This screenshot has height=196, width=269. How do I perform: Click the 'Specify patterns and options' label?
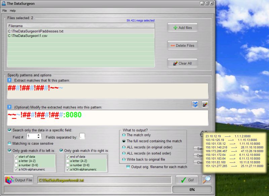pos(29,75)
